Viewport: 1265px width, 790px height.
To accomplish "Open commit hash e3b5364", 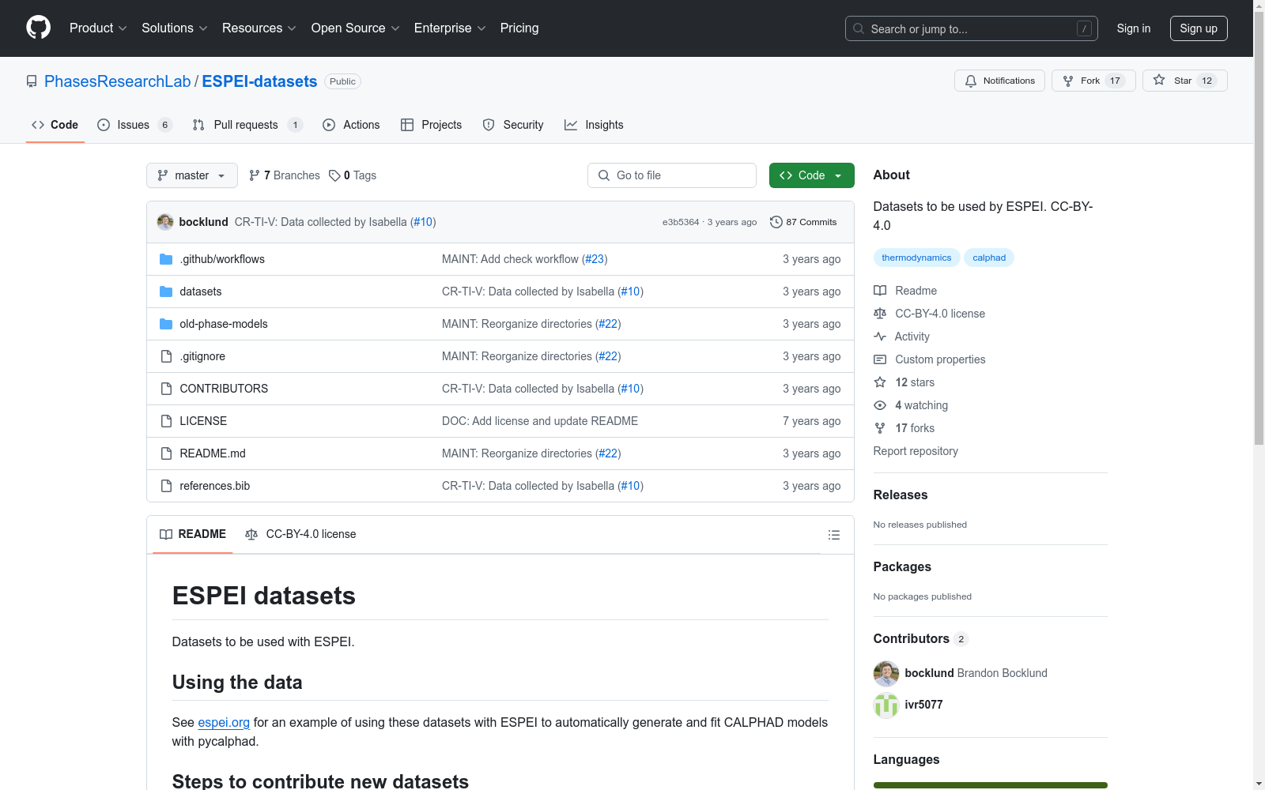I will tap(681, 222).
